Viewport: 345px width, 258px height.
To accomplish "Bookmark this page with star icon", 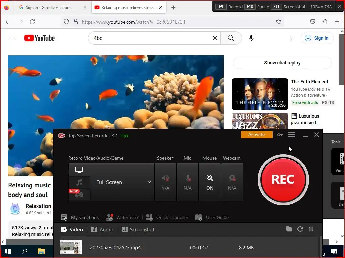I will (x=279, y=21).
